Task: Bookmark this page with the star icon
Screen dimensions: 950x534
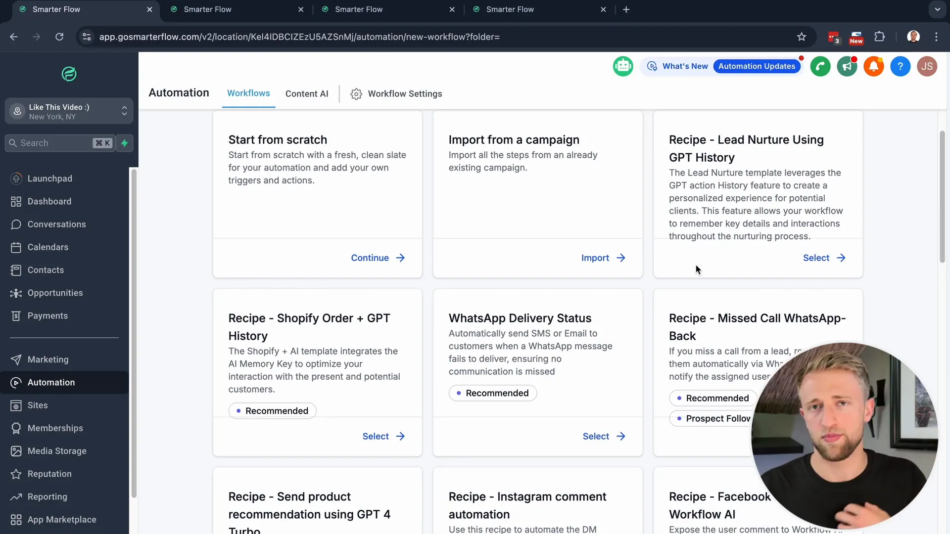Action: [802, 37]
